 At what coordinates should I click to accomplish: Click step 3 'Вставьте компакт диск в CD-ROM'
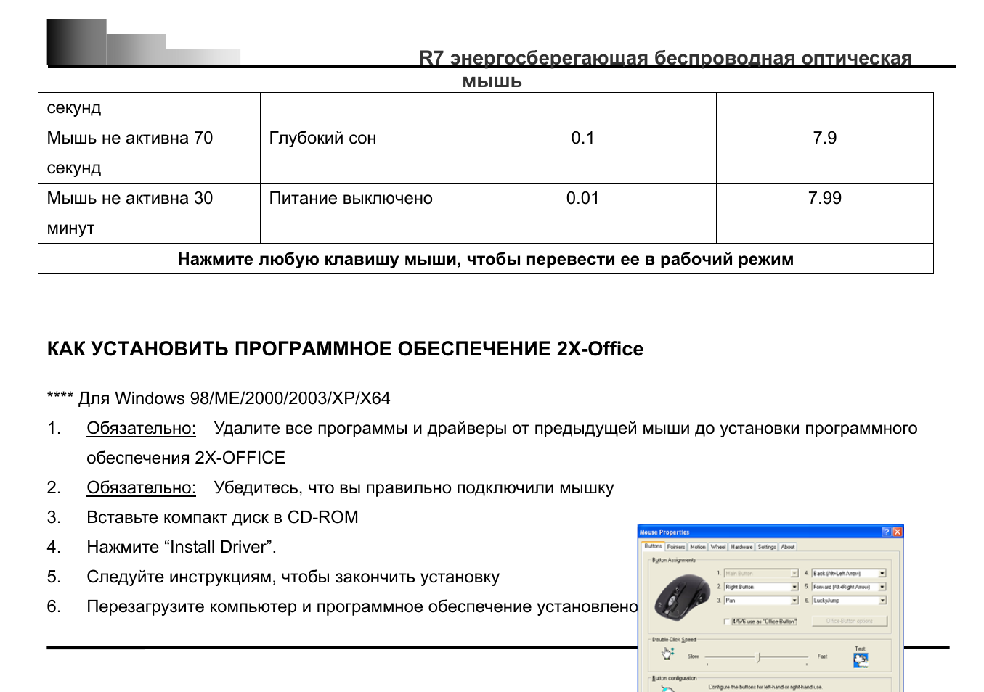[222, 517]
